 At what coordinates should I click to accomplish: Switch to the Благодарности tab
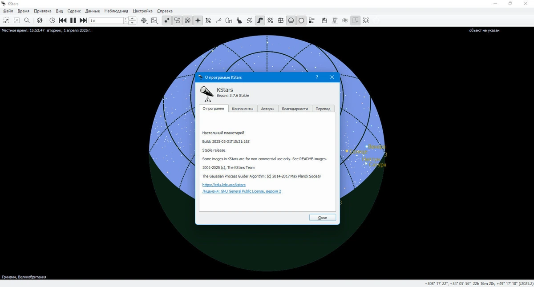[295, 109]
